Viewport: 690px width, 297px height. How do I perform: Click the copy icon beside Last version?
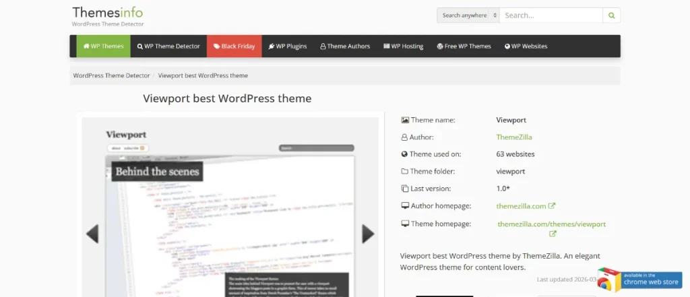[405, 189]
